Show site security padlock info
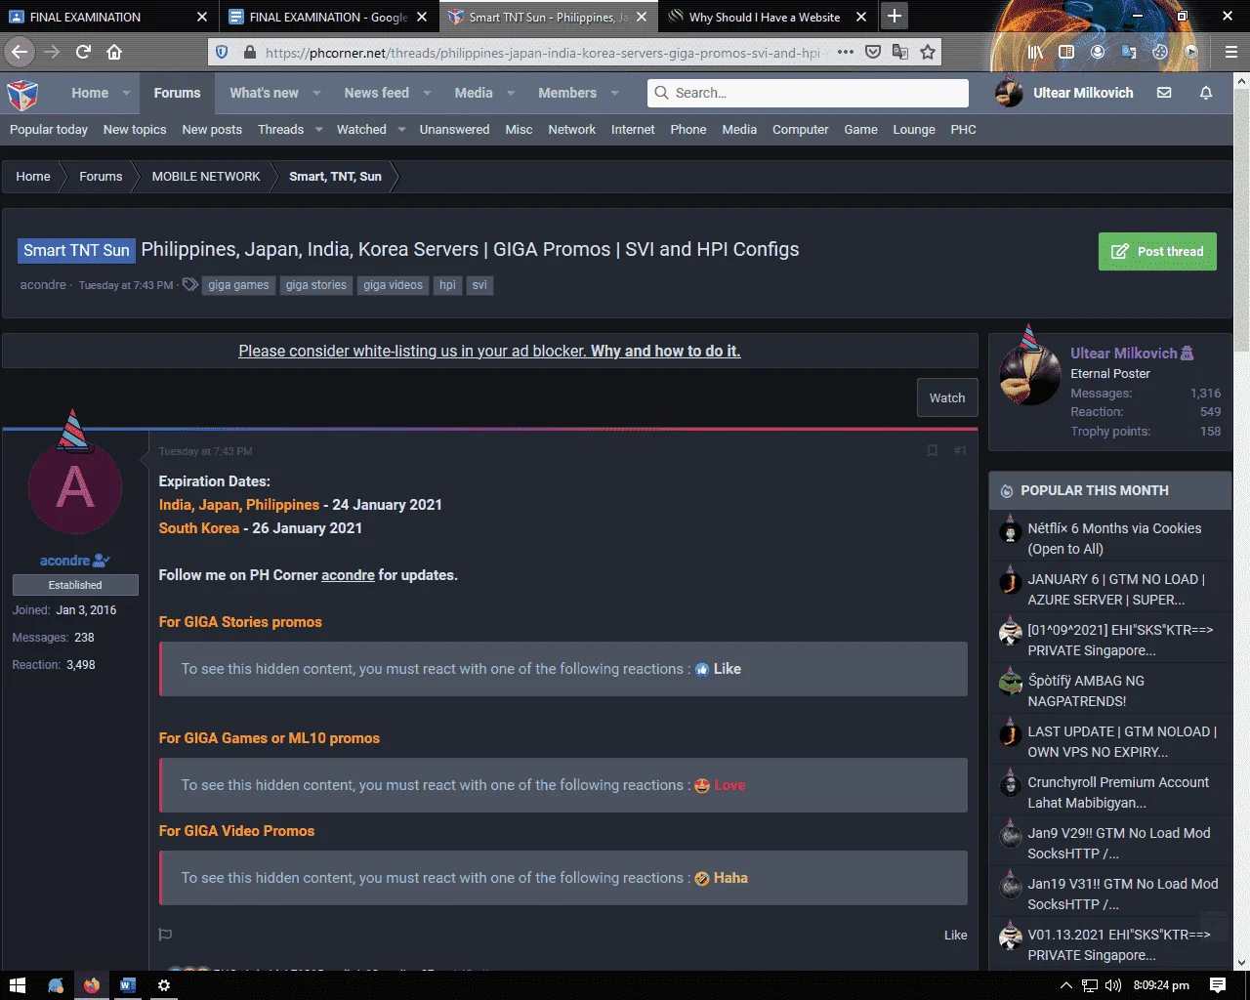 pyautogui.click(x=250, y=53)
